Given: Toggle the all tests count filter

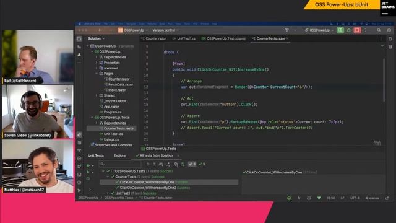Looking at the screenshot, I should pyautogui.click(x=192, y=164).
